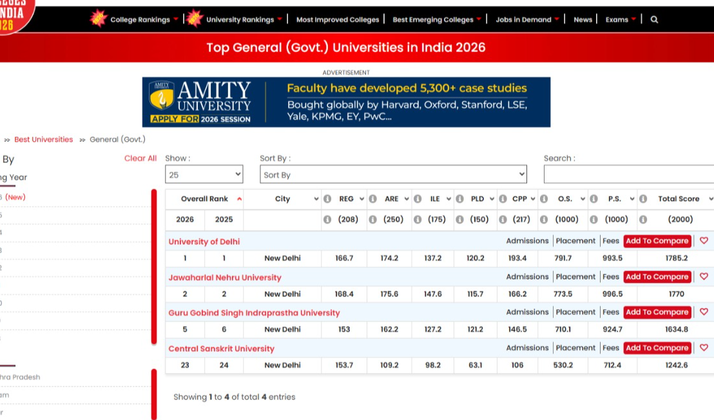Screen dimensions: 714x420
Task: Click the info icon beside REG header
Action: pyautogui.click(x=327, y=199)
